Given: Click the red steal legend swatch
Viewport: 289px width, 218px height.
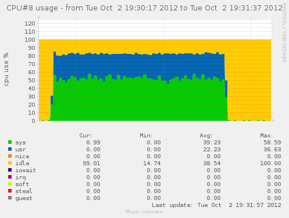Looking at the screenshot, I should [10, 191].
